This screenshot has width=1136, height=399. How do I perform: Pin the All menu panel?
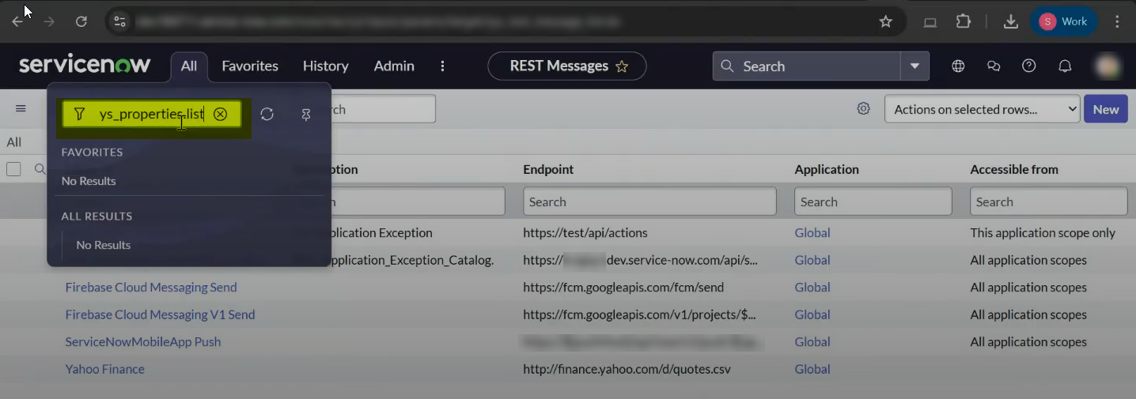pos(306,115)
